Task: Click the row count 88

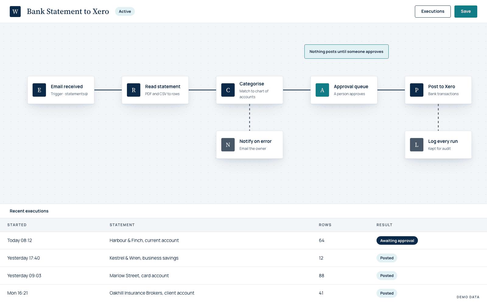Action: coord(321,276)
